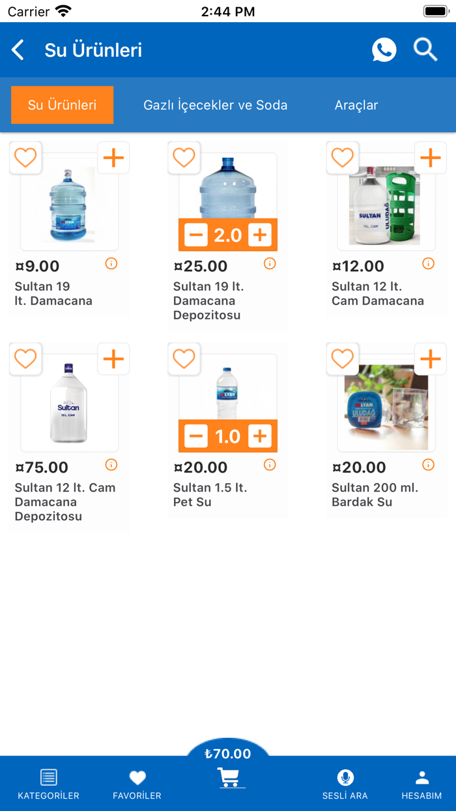
Task: Open WhatsApp contact from the top bar
Action: tap(384, 50)
